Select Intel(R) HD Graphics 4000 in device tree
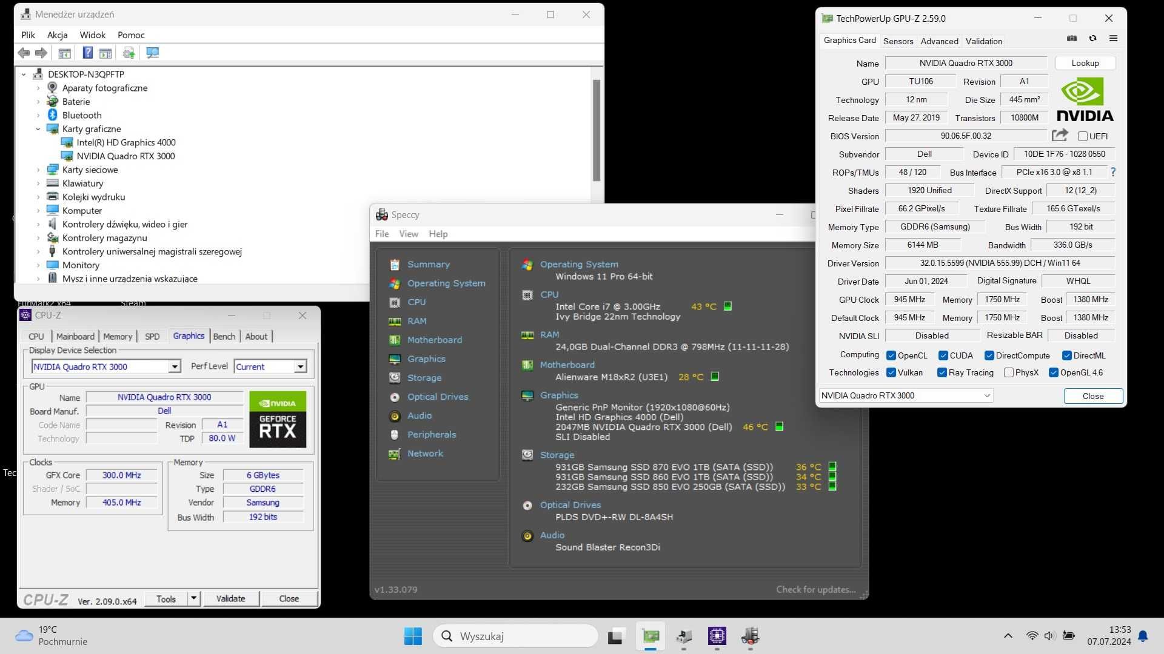The image size is (1164, 654). (126, 142)
